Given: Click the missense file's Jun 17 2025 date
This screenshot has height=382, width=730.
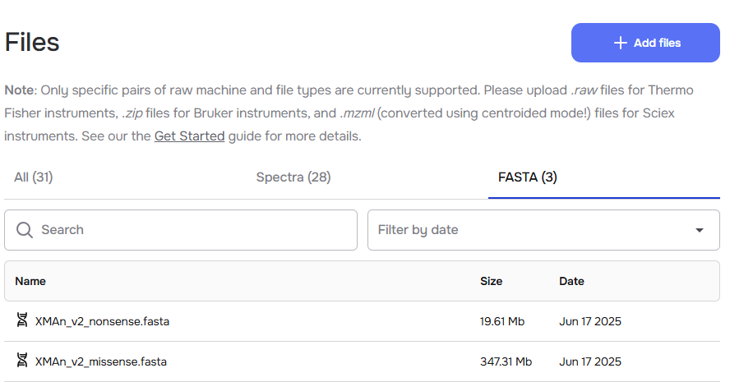Looking at the screenshot, I should point(590,362).
